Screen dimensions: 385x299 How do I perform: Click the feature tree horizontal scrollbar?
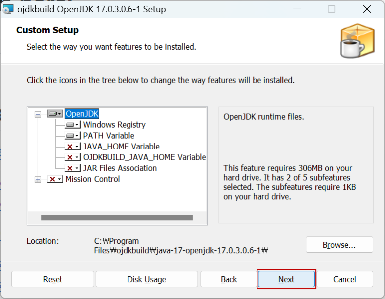117,217
